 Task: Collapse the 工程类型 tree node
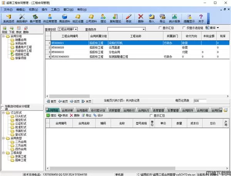[x=3, y=153]
